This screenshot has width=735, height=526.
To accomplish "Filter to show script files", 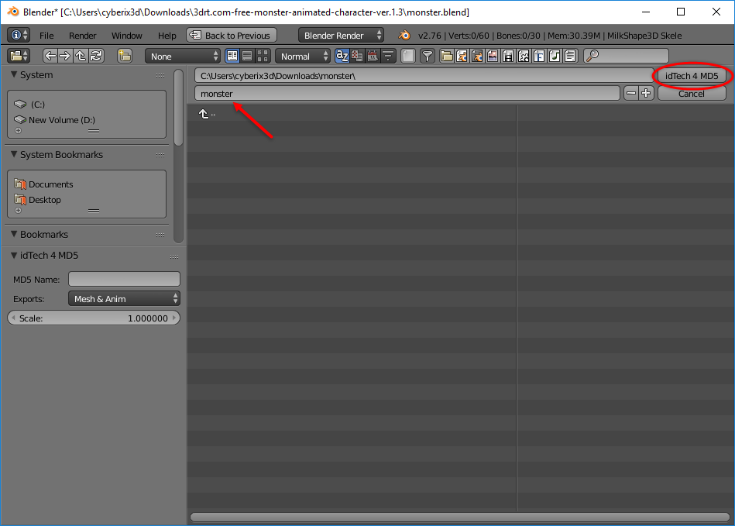I will (x=524, y=56).
